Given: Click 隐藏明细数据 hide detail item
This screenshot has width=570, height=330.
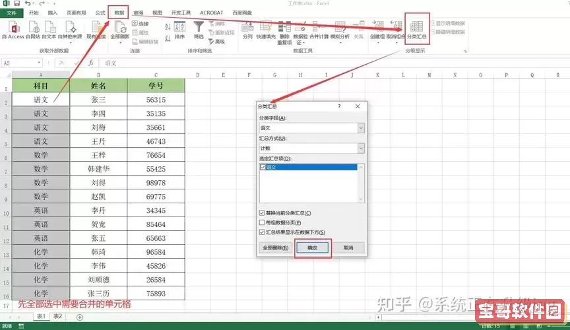Looking at the screenshot, I should 448,32.
